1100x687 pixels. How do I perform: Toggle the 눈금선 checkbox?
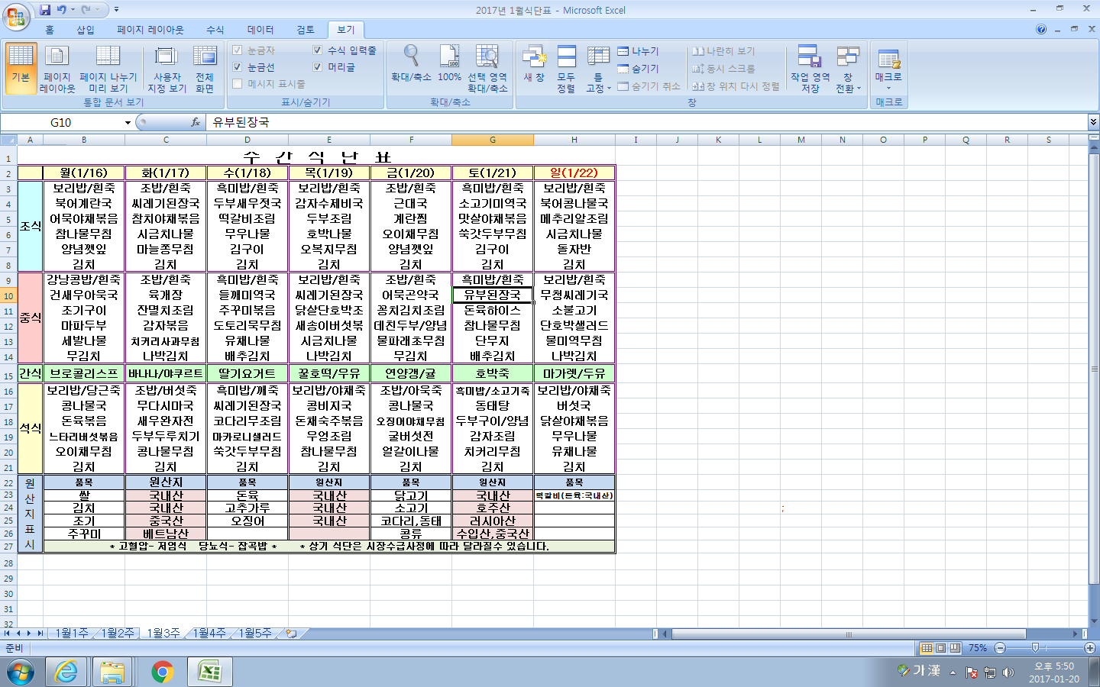[x=238, y=67]
